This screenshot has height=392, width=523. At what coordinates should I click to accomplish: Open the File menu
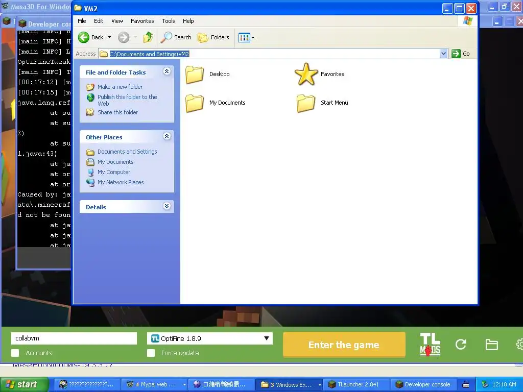click(82, 21)
